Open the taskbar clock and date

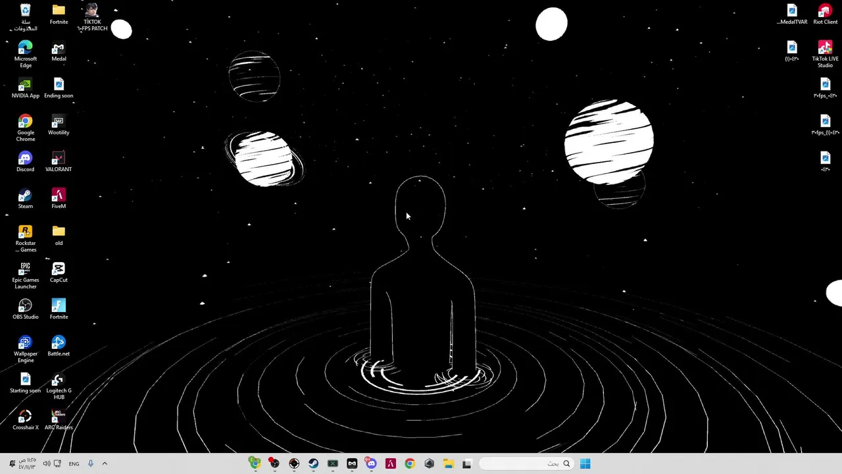click(x=28, y=463)
